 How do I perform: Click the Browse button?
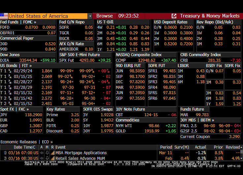pos(104,16)
